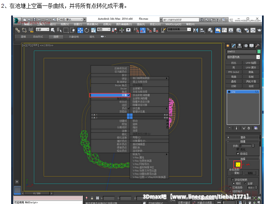The image size is (264, 204).
Task: Click the Redo arrow in quick access toolbar
Action: (x=47, y=19)
